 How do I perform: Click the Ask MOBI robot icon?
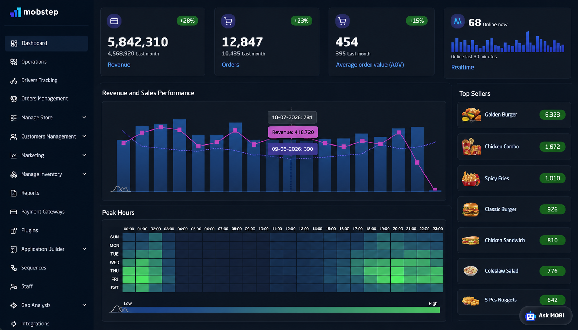pyautogui.click(x=530, y=316)
